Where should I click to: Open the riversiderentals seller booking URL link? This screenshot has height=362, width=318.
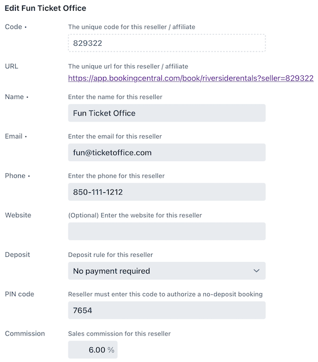[x=191, y=78]
